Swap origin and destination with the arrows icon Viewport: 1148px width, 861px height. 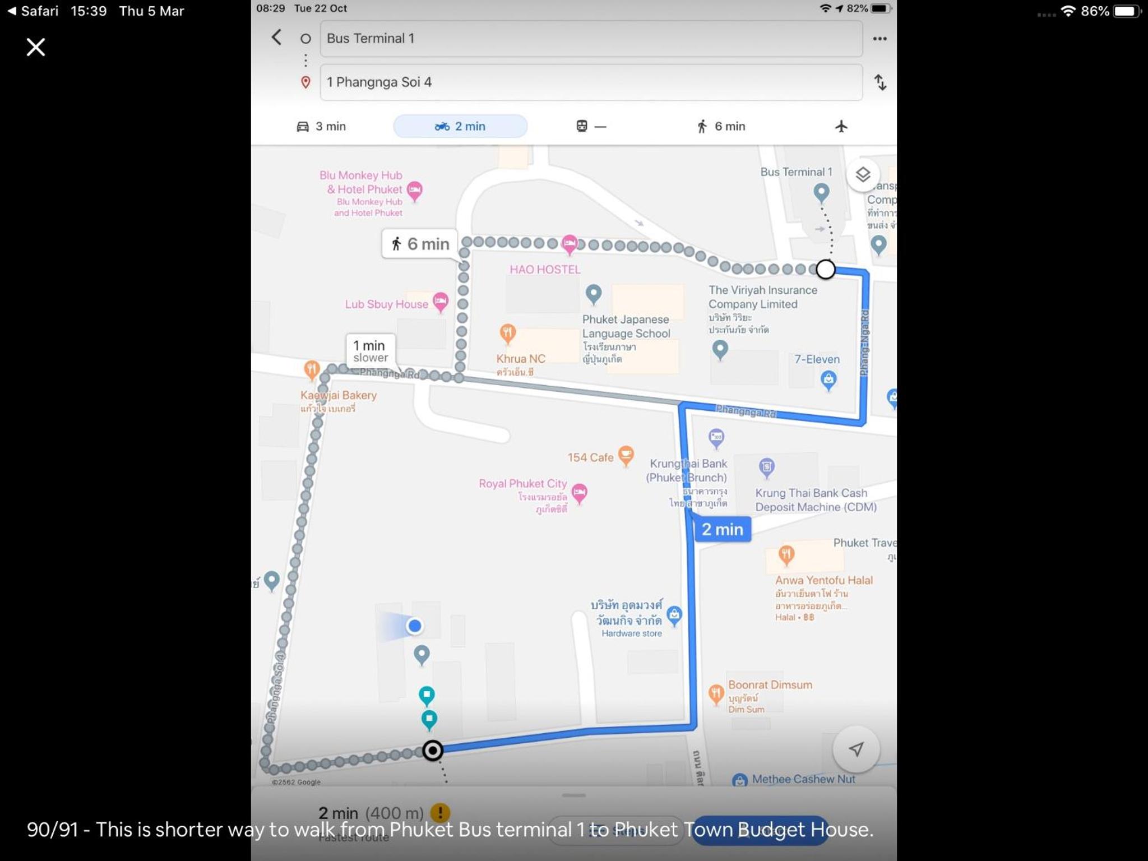click(x=880, y=82)
